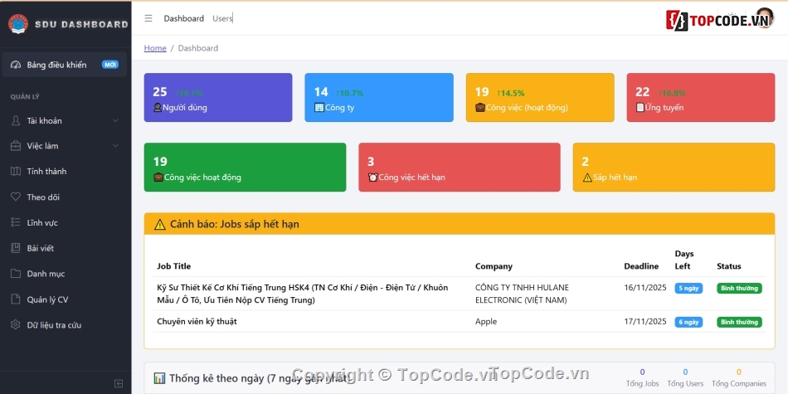Click the Deadline column header
The height and width of the screenshot is (394, 788).
641,266
